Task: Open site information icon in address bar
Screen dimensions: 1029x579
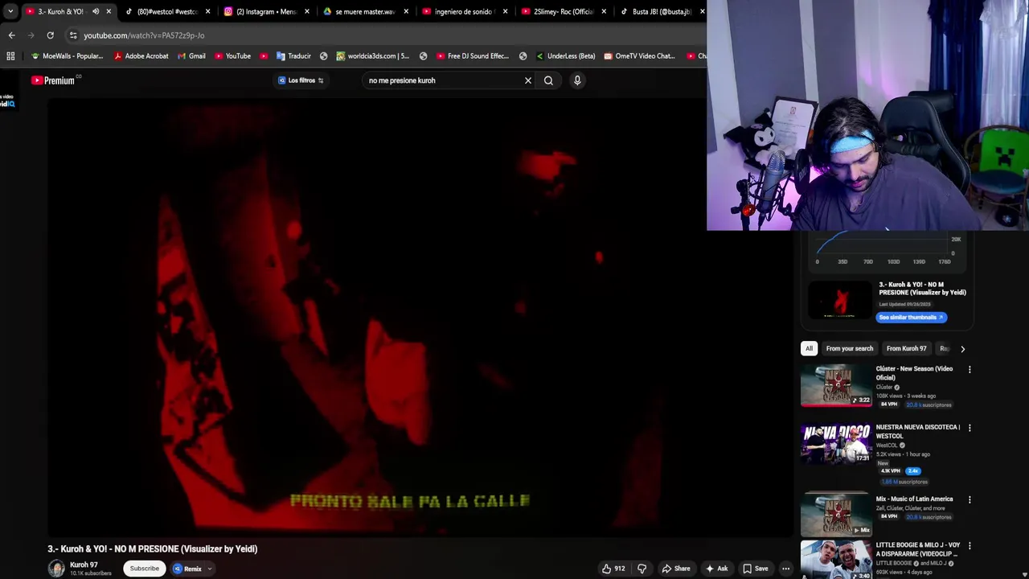Action: tap(73, 35)
